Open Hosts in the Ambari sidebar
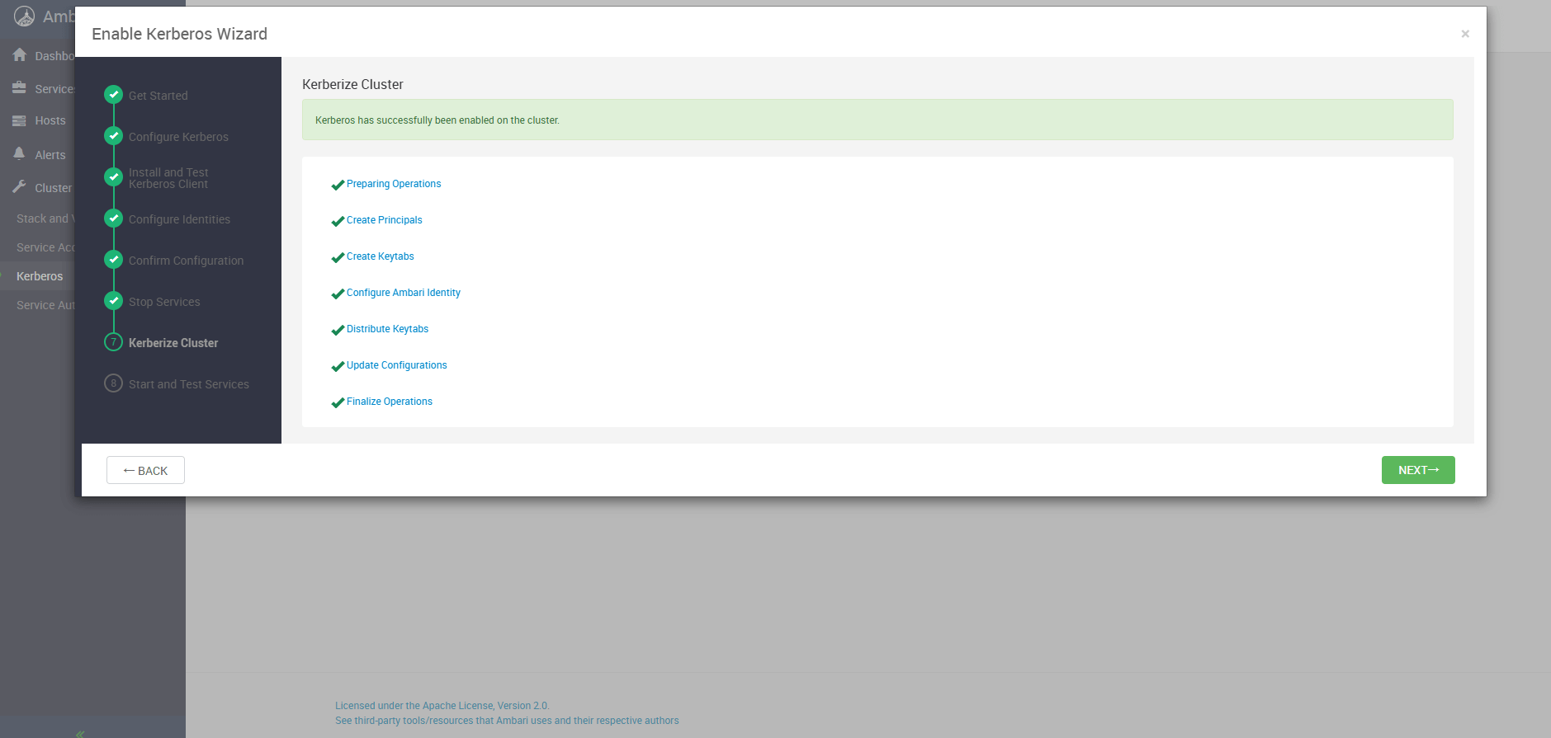Image resolution: width=1551 pixels, height=738 pixels. 50,120
